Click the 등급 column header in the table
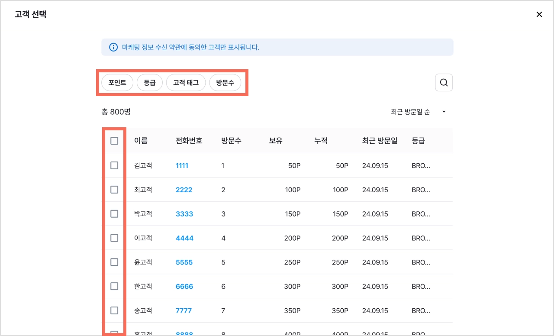The image size is (554, 336). click(x=419, y=141)
